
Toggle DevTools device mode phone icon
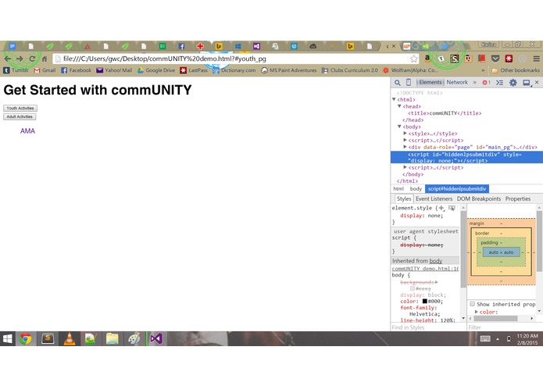point(409,82)
